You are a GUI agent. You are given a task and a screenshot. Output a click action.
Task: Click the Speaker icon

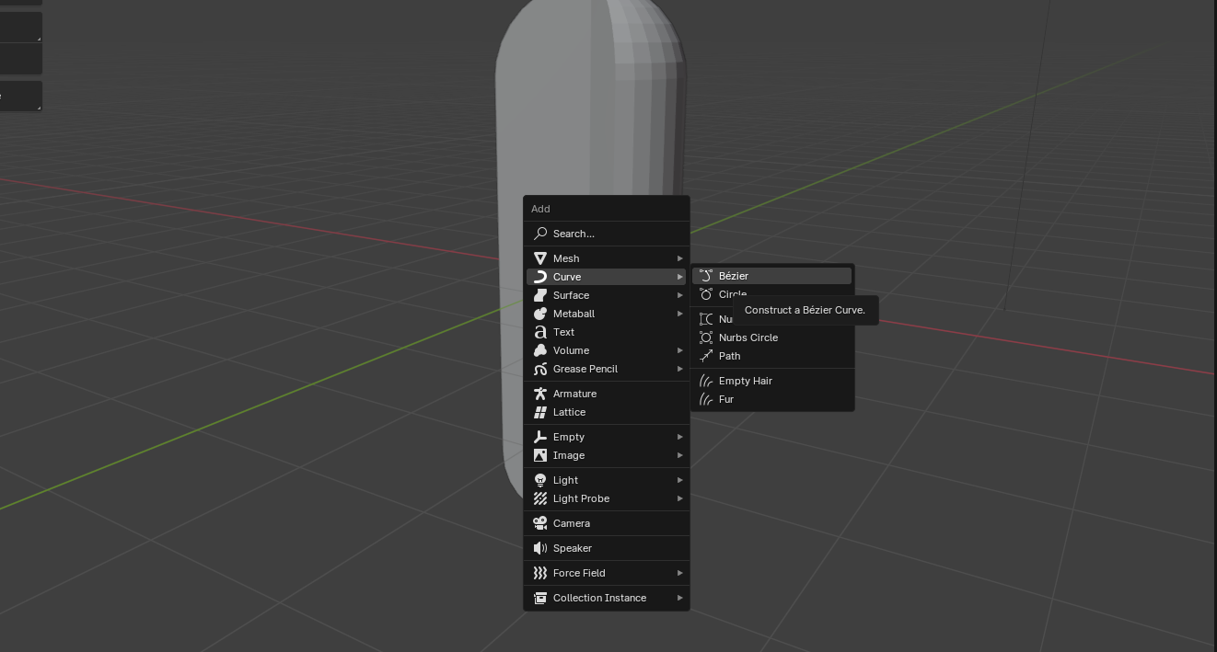pos(540,548)
